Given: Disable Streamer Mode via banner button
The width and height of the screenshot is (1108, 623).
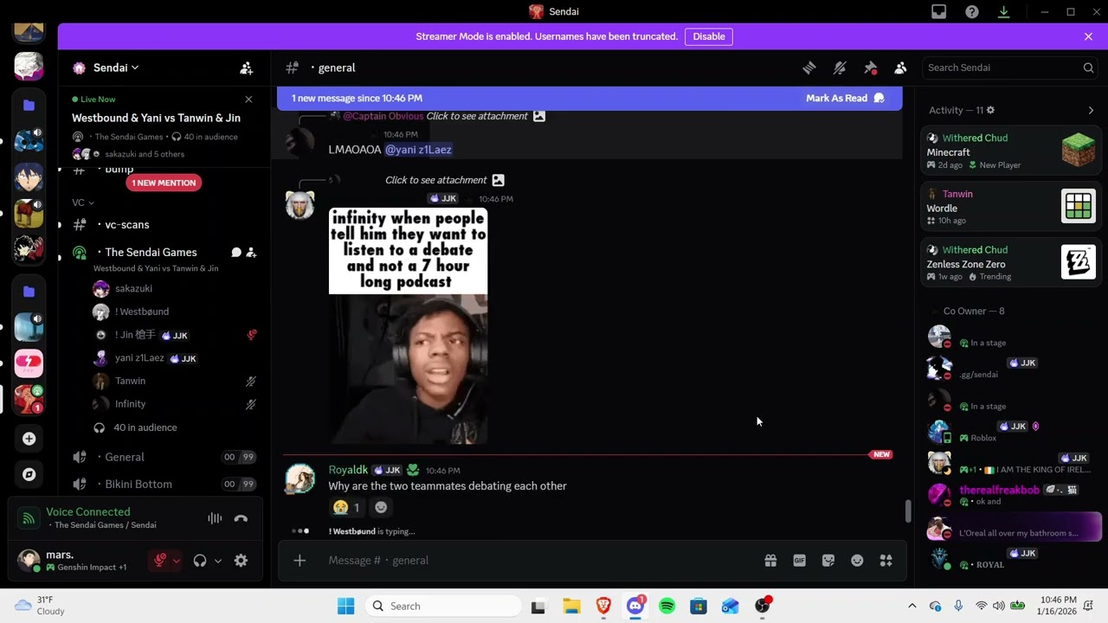Looking at the screenshot, I should 709,36.
